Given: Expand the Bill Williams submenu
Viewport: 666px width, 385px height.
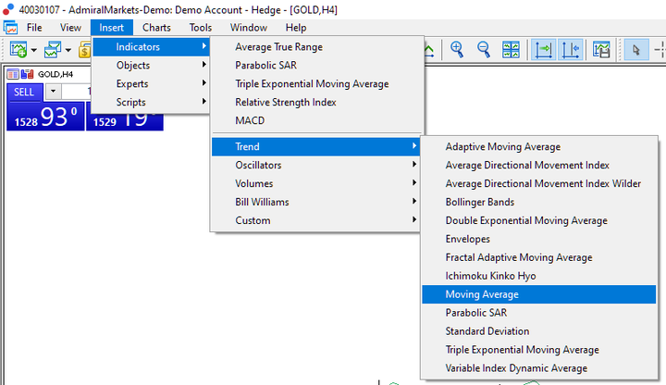Looking at the screenshot, I should (x=315, y=202).
